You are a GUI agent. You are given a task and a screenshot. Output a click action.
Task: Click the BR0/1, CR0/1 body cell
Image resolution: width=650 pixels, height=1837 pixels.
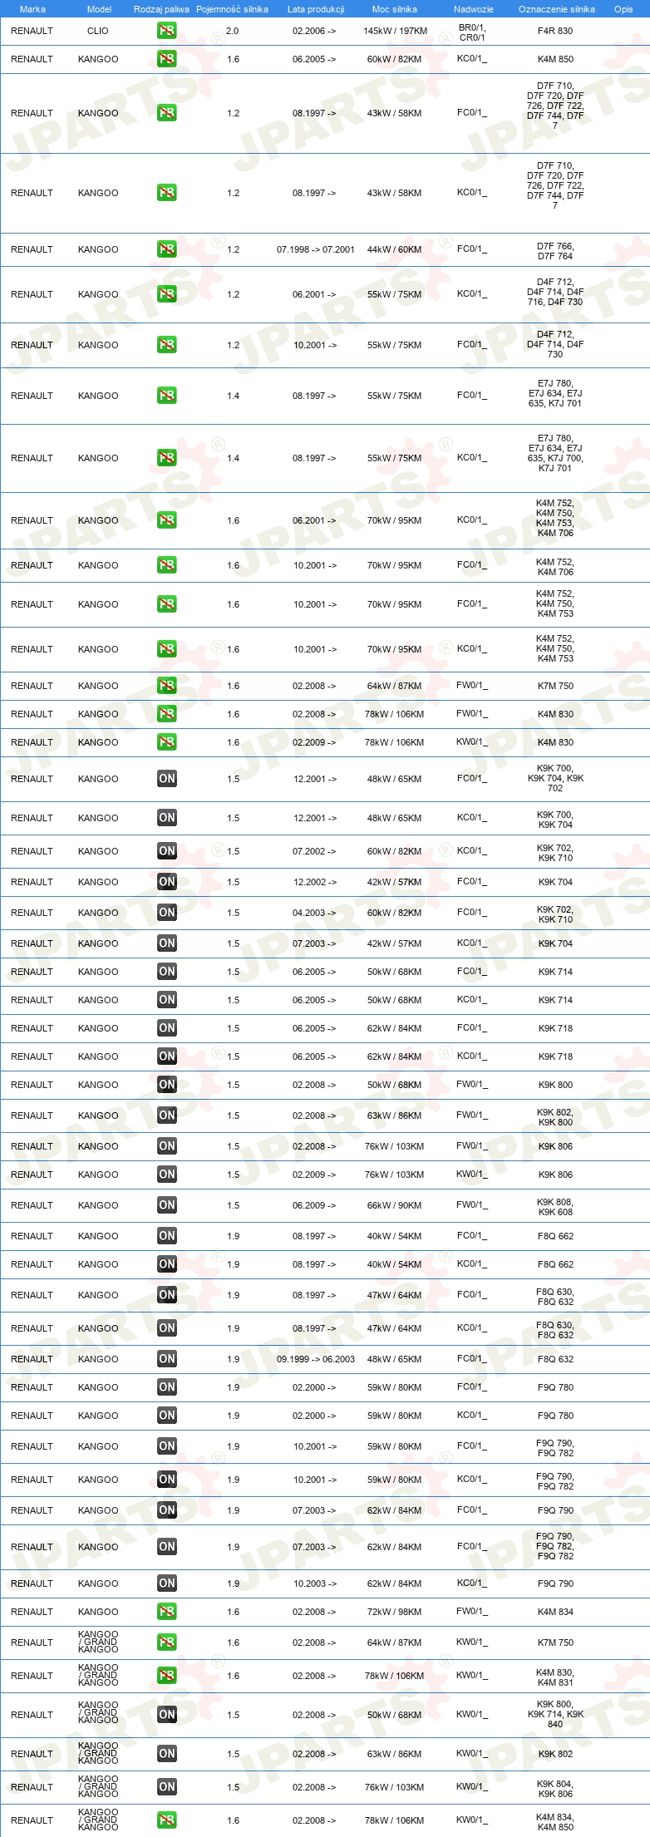click(472, 32)
